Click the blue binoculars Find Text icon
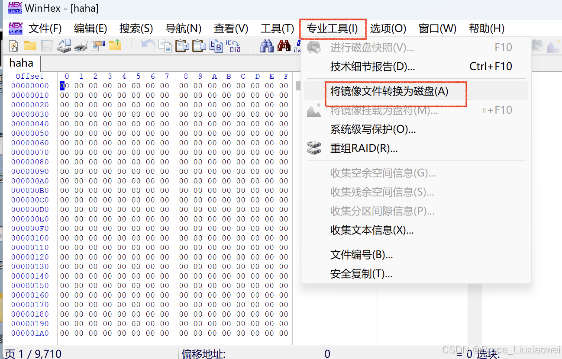This screenshot has height=359, width=562. coord(267,45)
